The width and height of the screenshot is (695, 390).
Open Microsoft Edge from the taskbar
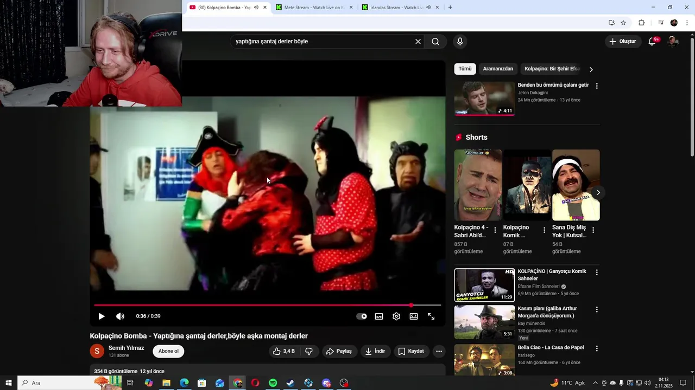click(184, 383)
